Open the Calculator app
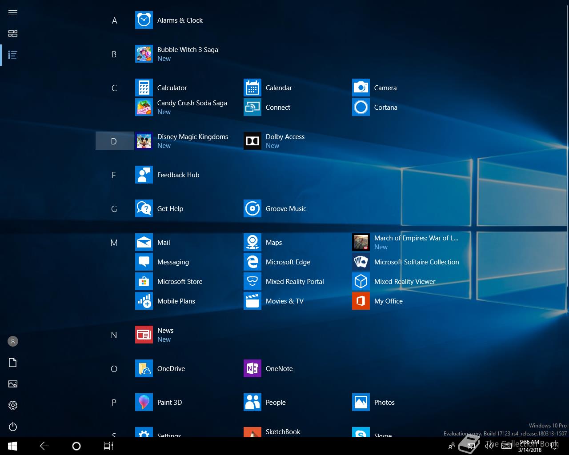This screenshot has width=569, height=455. pyautogui.click(x=188, y=88)
